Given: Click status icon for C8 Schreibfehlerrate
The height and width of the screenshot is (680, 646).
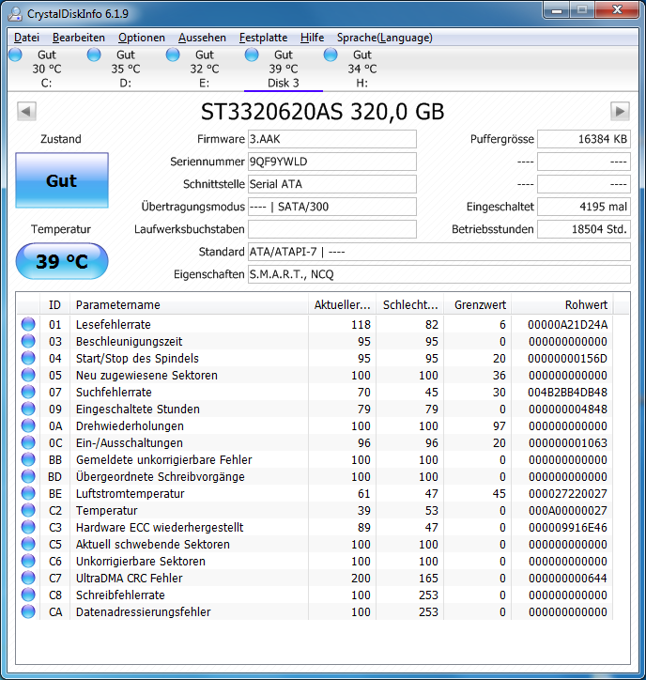Looking at the screenshot, I should click(x=28, y=595).
